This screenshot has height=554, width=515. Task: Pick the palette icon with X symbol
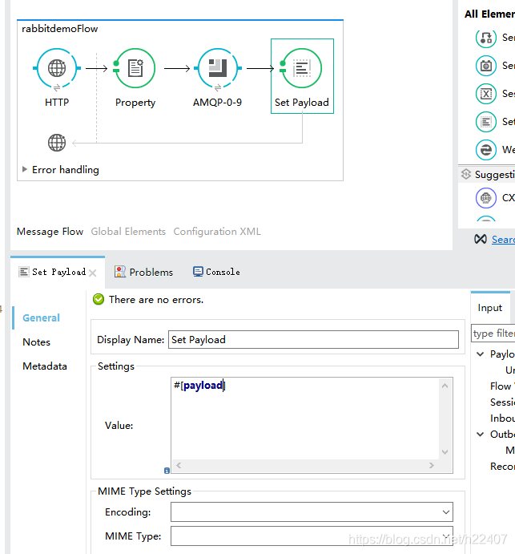pos(486,94)
